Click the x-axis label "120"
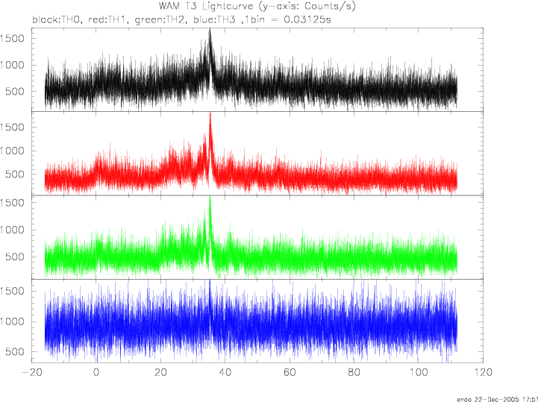The image size is (538, 402). pyautogui.click(x=483, y=372)
